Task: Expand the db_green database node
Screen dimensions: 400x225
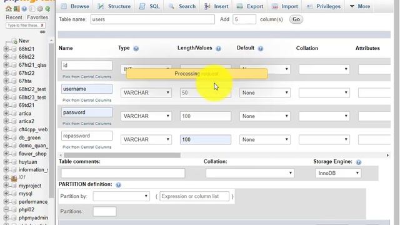Action: click(x=6, y=137)
